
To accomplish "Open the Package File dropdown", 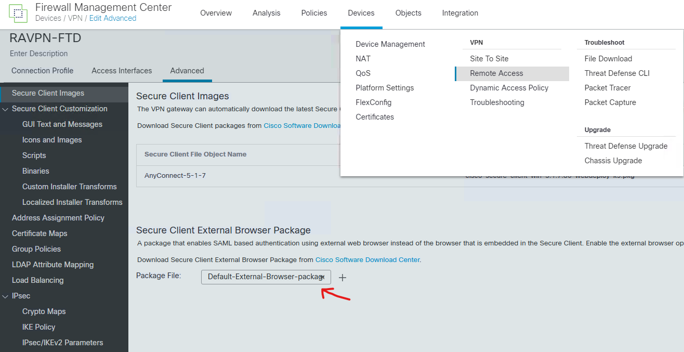I will 266,277.
